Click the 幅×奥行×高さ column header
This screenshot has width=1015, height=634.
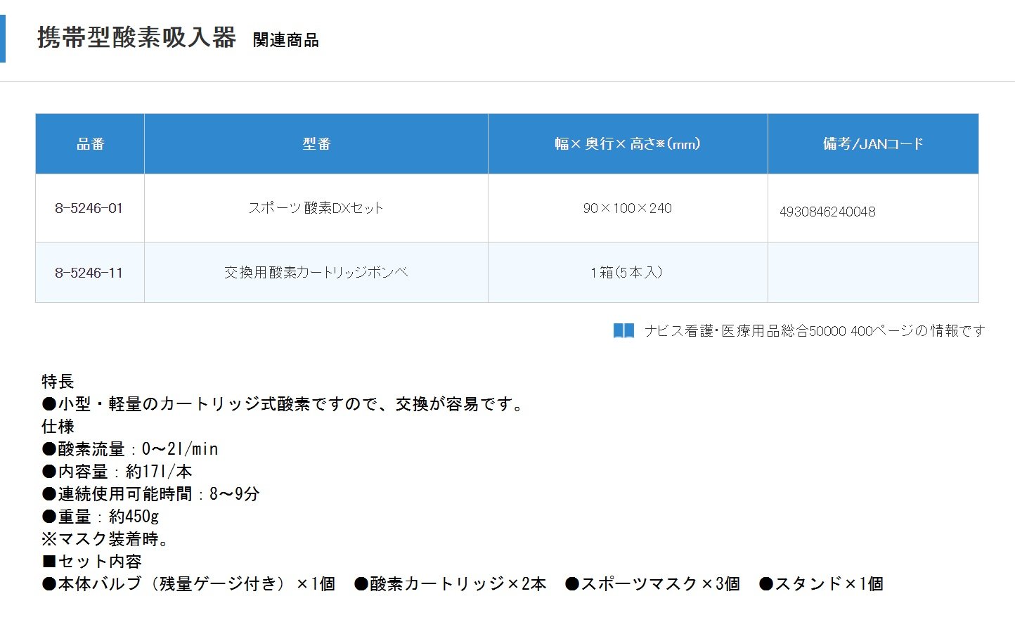[x=628, y=144]
